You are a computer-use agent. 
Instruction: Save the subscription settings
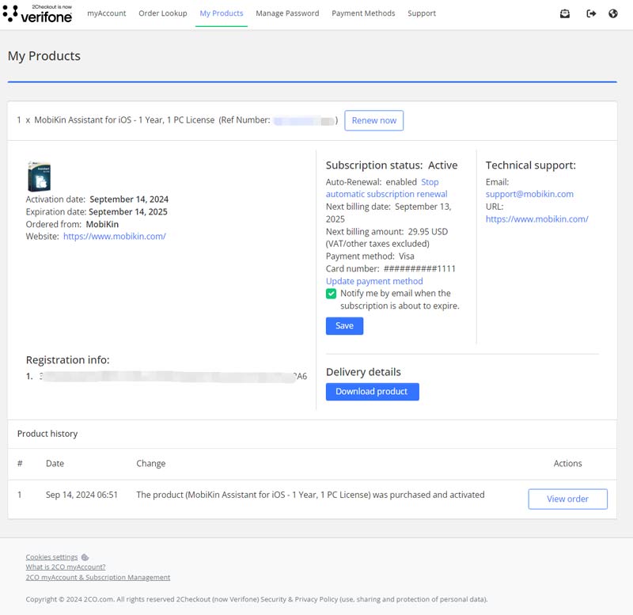point(344,326)
